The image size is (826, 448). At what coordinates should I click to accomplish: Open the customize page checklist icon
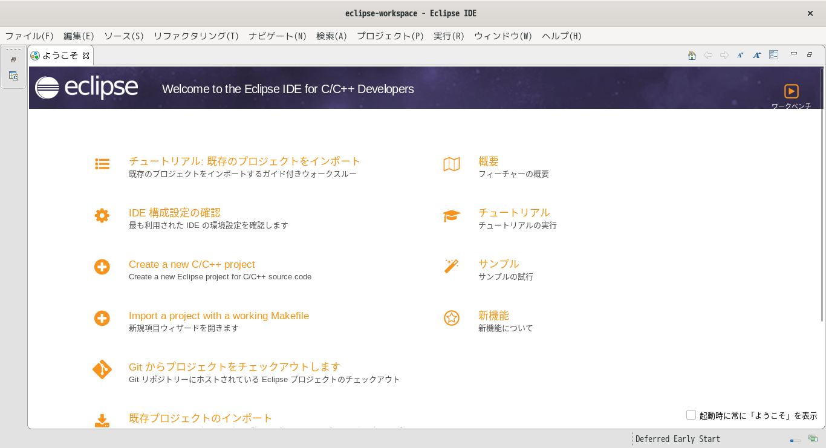click(x=773, y=55)
